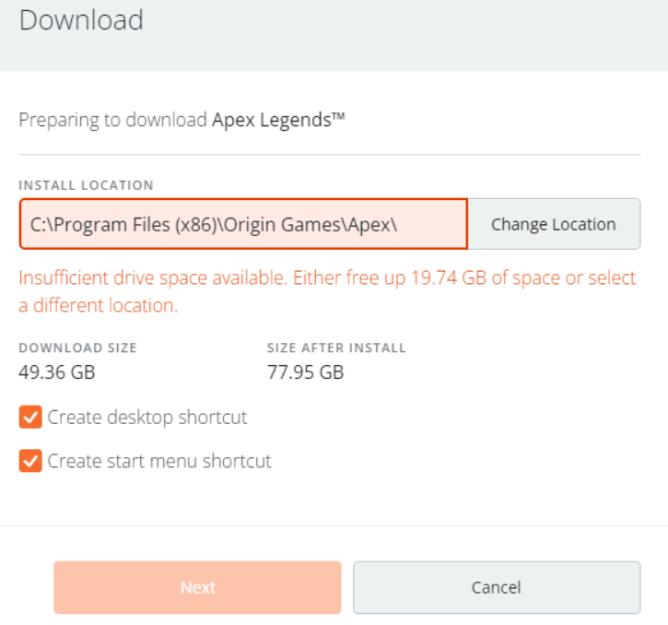Cancel the Apex Legends download
Screen dimensions: 668x625
point(497,587)
